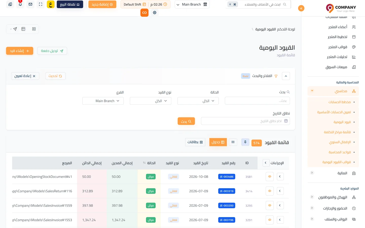Switch to بطاقات cards view
Screen dimensions: 365x228
[x=195, y=142]
